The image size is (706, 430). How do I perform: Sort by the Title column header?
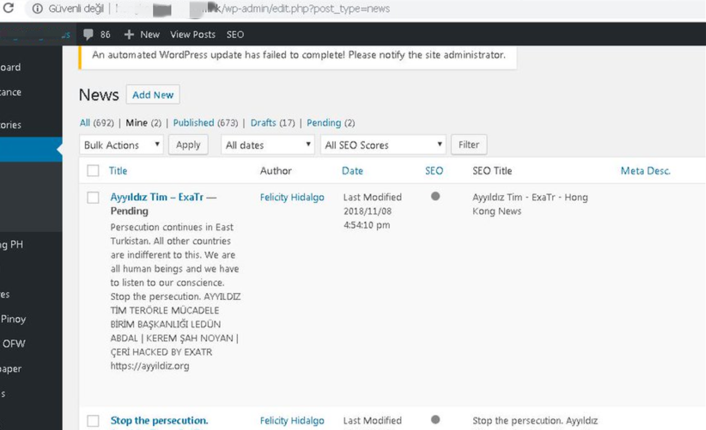[x=118, y=171]
